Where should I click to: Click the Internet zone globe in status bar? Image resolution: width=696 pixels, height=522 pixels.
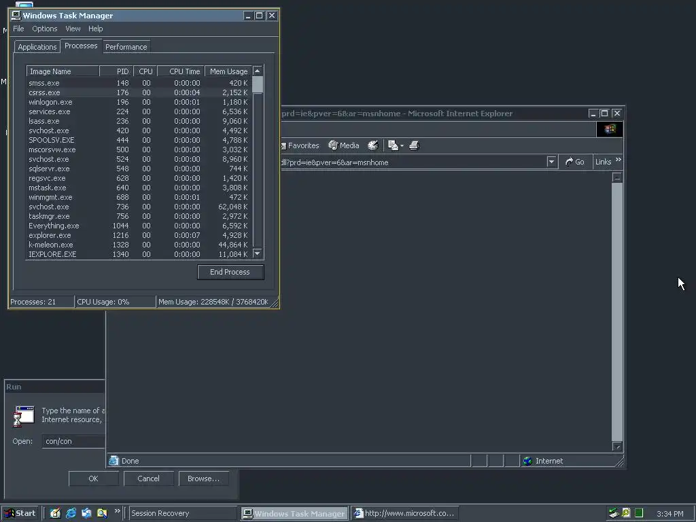click(527, 461)
